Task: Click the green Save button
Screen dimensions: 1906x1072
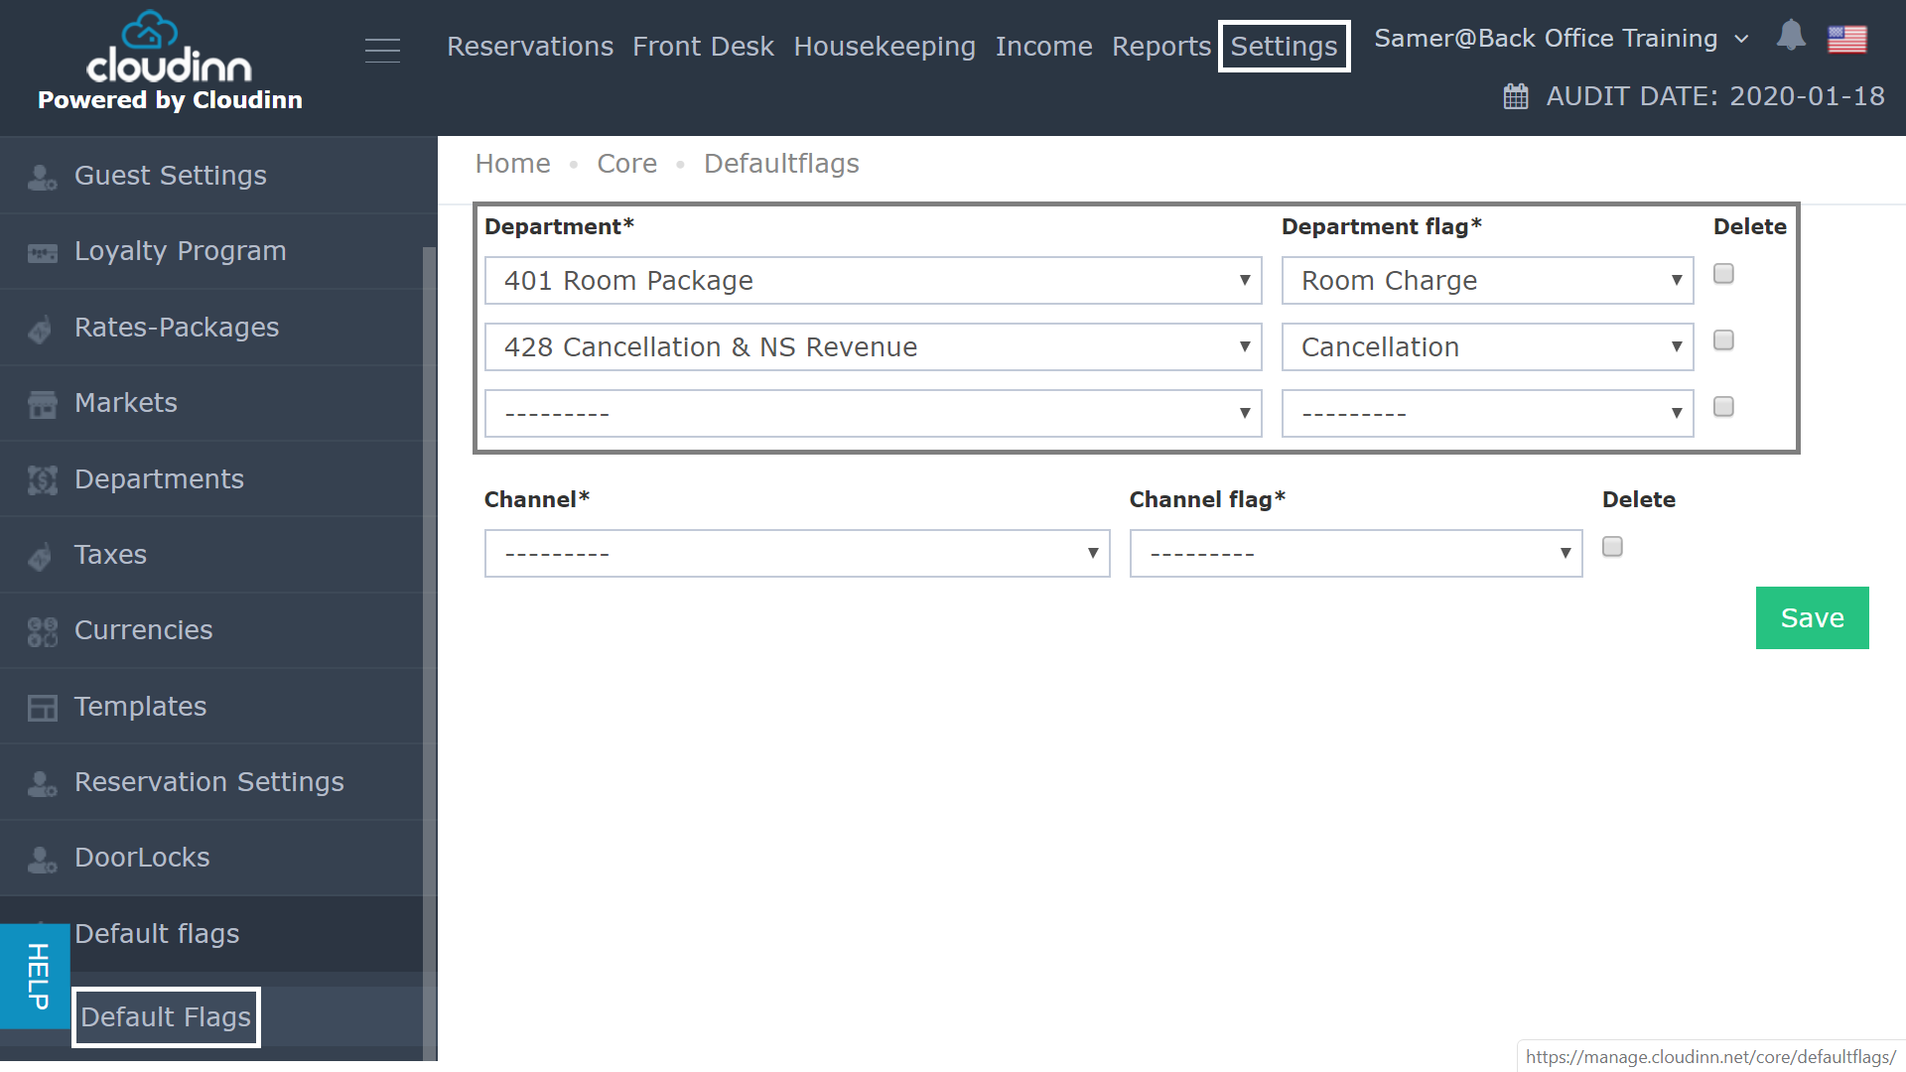Action: click(x=1812, y=618)
